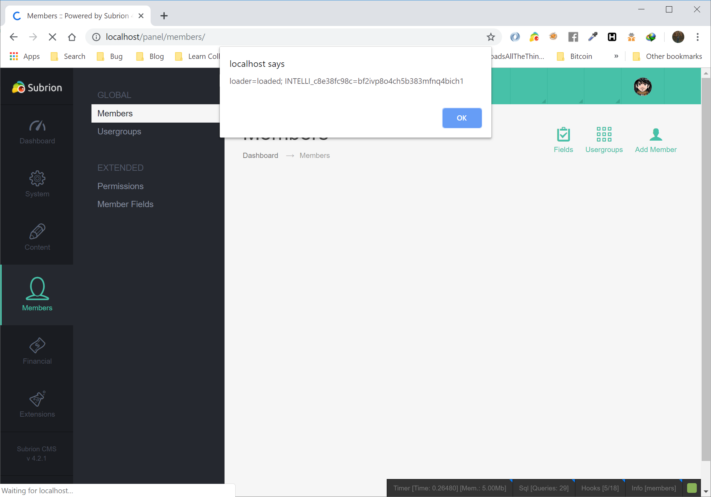Click the Dashboard breadcrumb link

260,156
